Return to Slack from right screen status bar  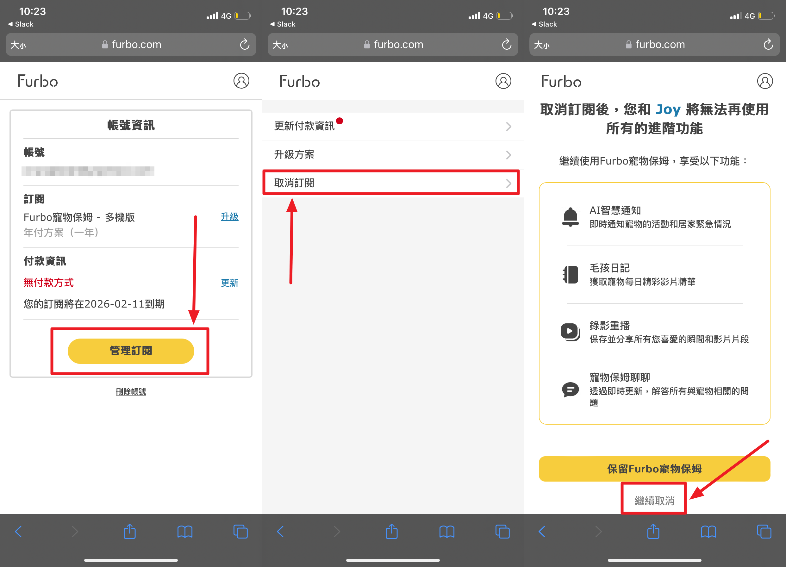(x=545, y=24)
